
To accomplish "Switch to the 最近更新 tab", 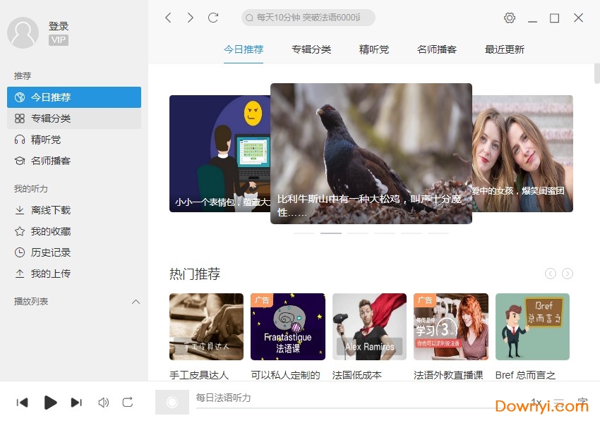I will 505,49.
